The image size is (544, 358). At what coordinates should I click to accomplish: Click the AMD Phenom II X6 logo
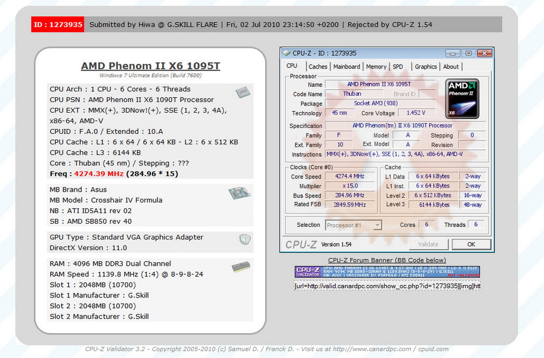tap(462, 99)
